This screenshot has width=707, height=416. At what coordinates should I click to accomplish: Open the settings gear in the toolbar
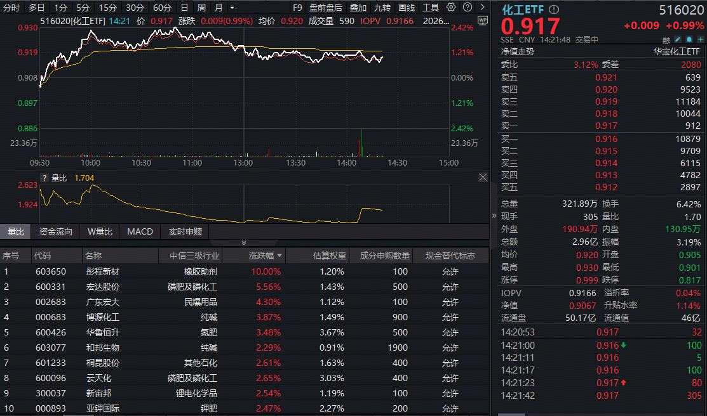pyautogui.click(x=450, y=8)
